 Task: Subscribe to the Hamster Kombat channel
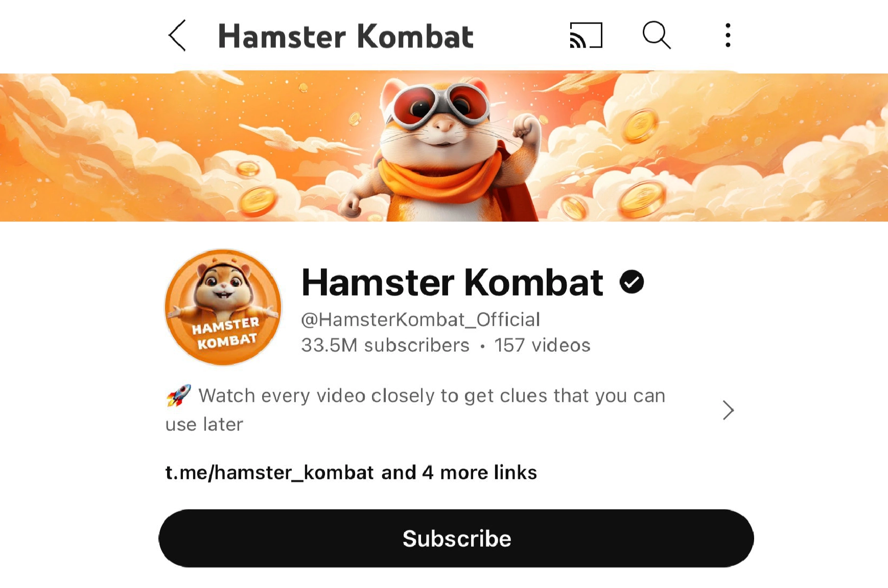coord(456,538)
